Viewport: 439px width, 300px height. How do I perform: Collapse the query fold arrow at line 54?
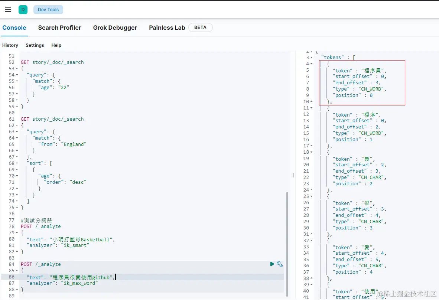[x=17, y=75]
